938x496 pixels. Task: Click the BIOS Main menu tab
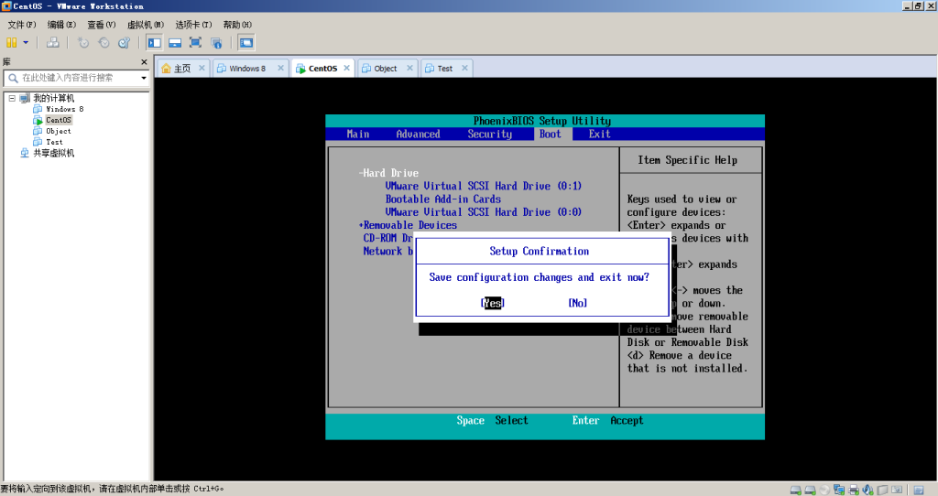point(358,135)
